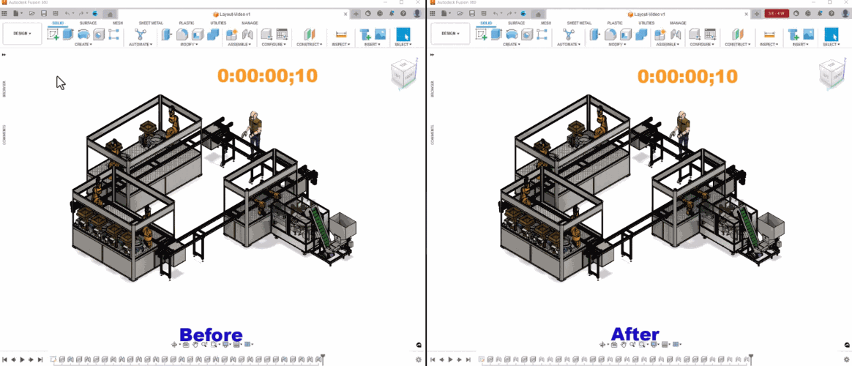Expand the MODIFY dropdown in Before window
The image size is (852, 366).
tap(189, 45)
